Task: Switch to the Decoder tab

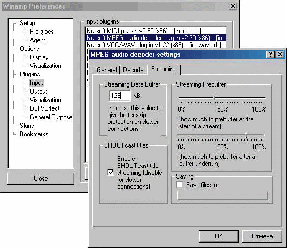Action: click(x=134, y=70)
